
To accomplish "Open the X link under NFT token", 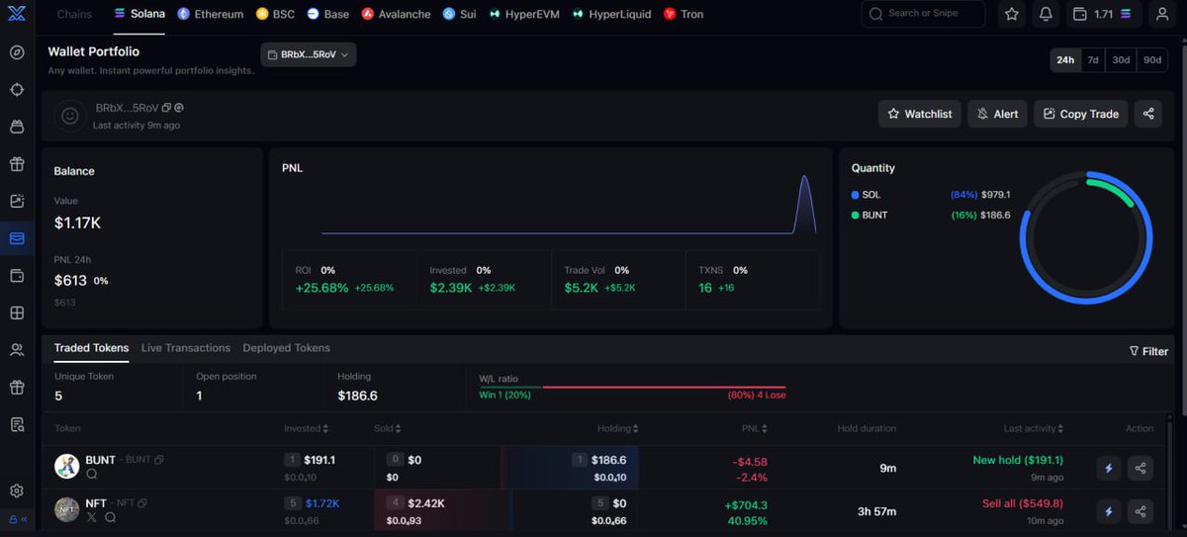I will click(92, 517).
